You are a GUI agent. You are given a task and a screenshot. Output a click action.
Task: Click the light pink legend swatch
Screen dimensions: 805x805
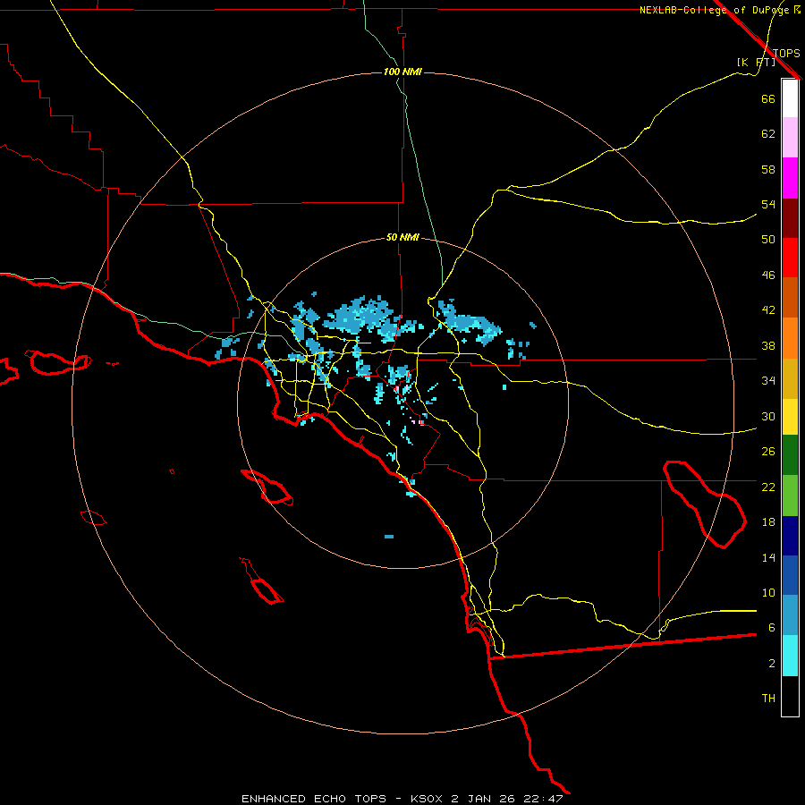[790, 137]
